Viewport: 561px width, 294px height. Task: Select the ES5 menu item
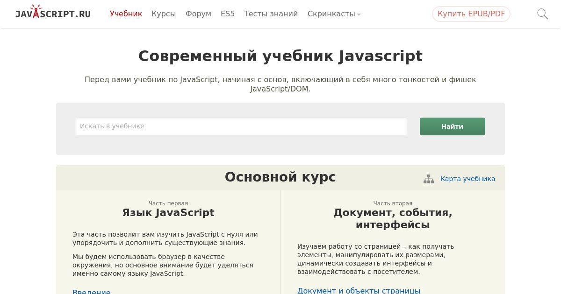click(228, 14)
